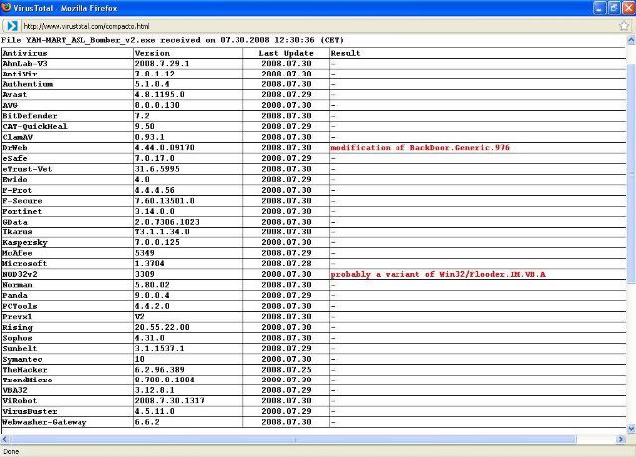Click the 'DrWeb' antivirus cell
Viewport: 636px width, 457px height.
click(x=68, y=148)
